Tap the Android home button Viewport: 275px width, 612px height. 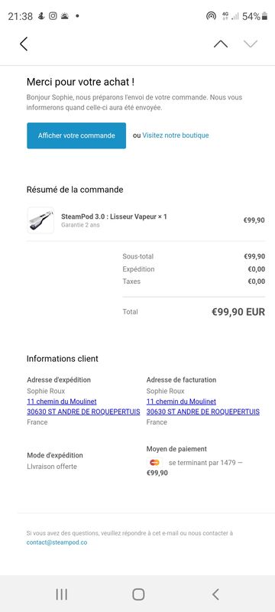pyautogui.click(x=138, y=594)
